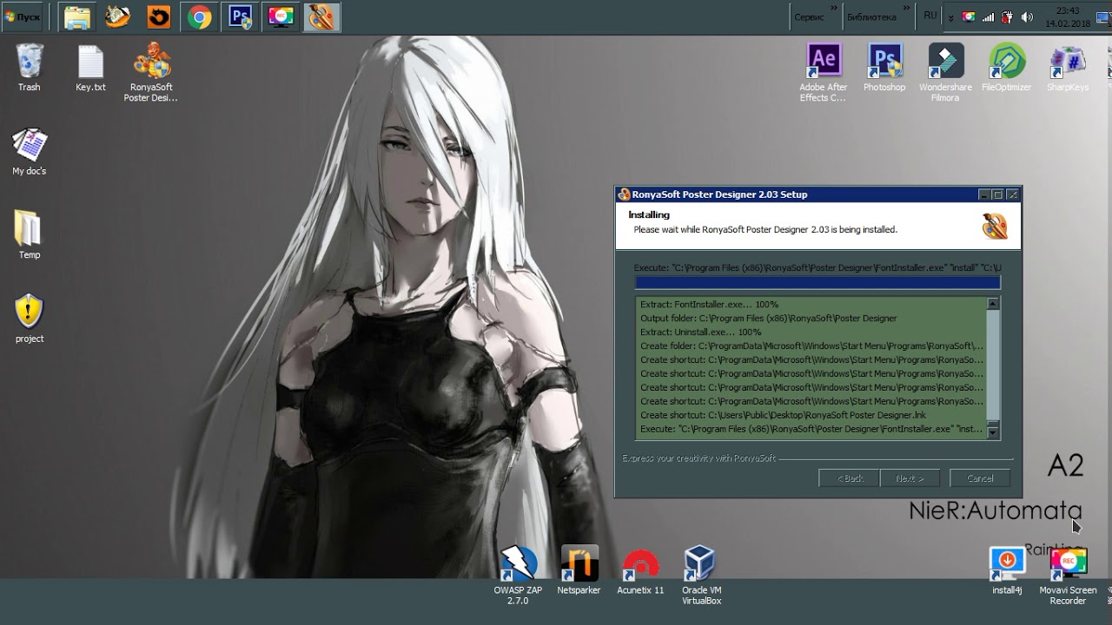Select the My doc's desktop icon
Screen dimensions: 1112x625
tap(30, 152)
